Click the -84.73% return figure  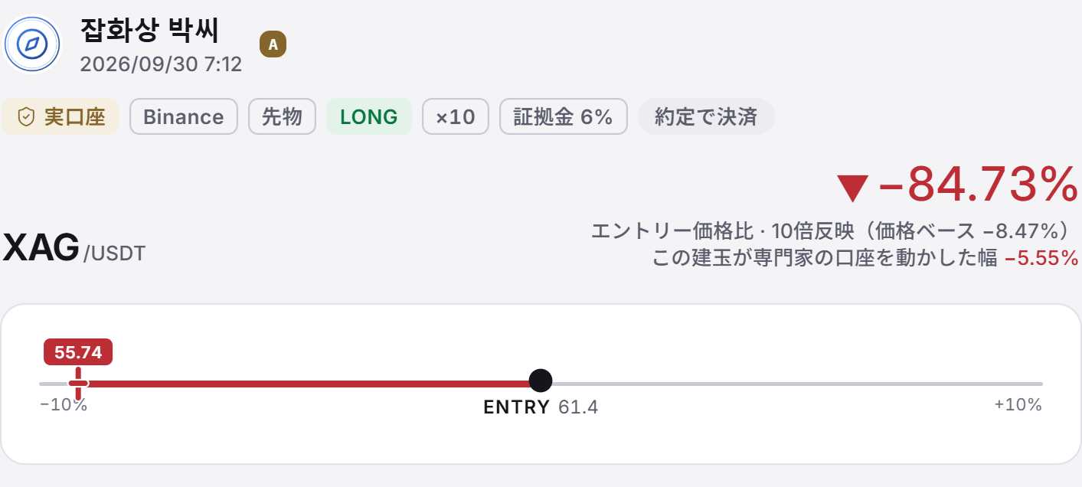click(979, 186)
